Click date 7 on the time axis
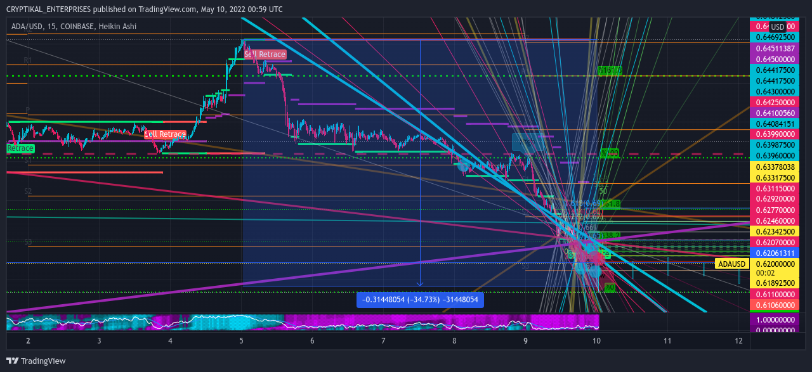This screenshot has width=812, height=372. pyautogui.click(x=384, y=341)
